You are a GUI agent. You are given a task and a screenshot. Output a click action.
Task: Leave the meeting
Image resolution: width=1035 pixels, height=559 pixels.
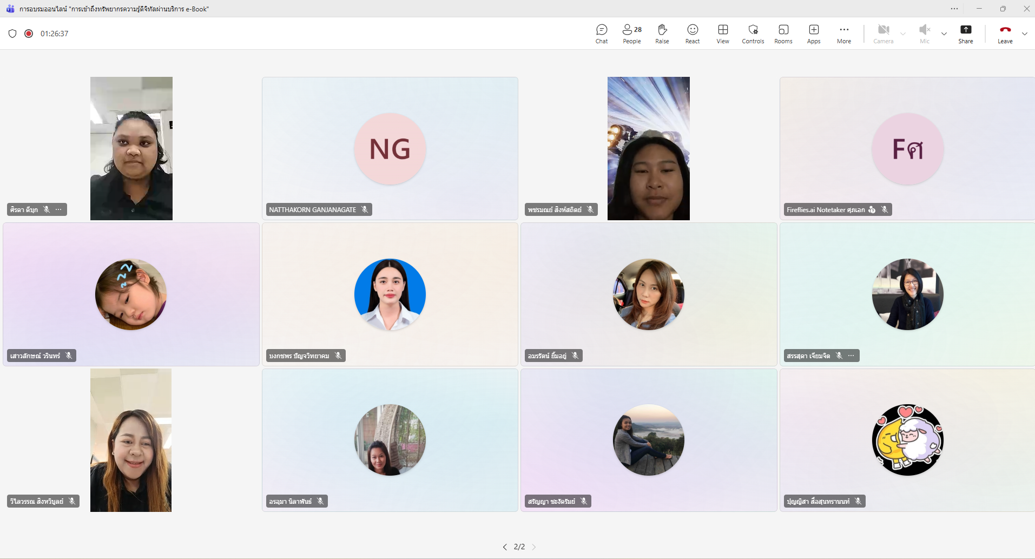pos(1005,34)
